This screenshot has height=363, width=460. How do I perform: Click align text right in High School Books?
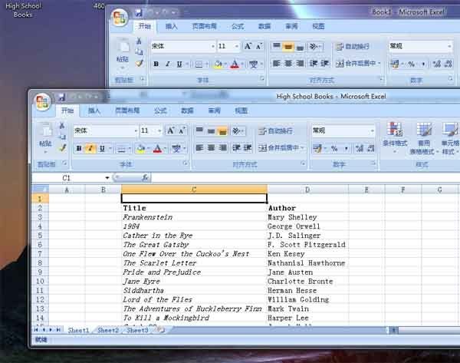pyautogui.click(x=222, y=147)
